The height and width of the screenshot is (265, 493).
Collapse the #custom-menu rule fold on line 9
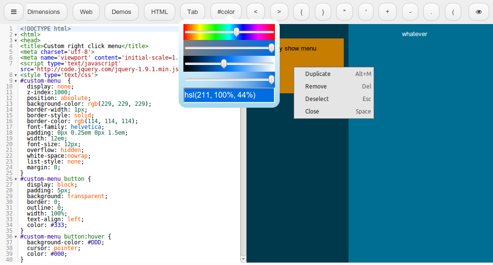tap(16, 81)
